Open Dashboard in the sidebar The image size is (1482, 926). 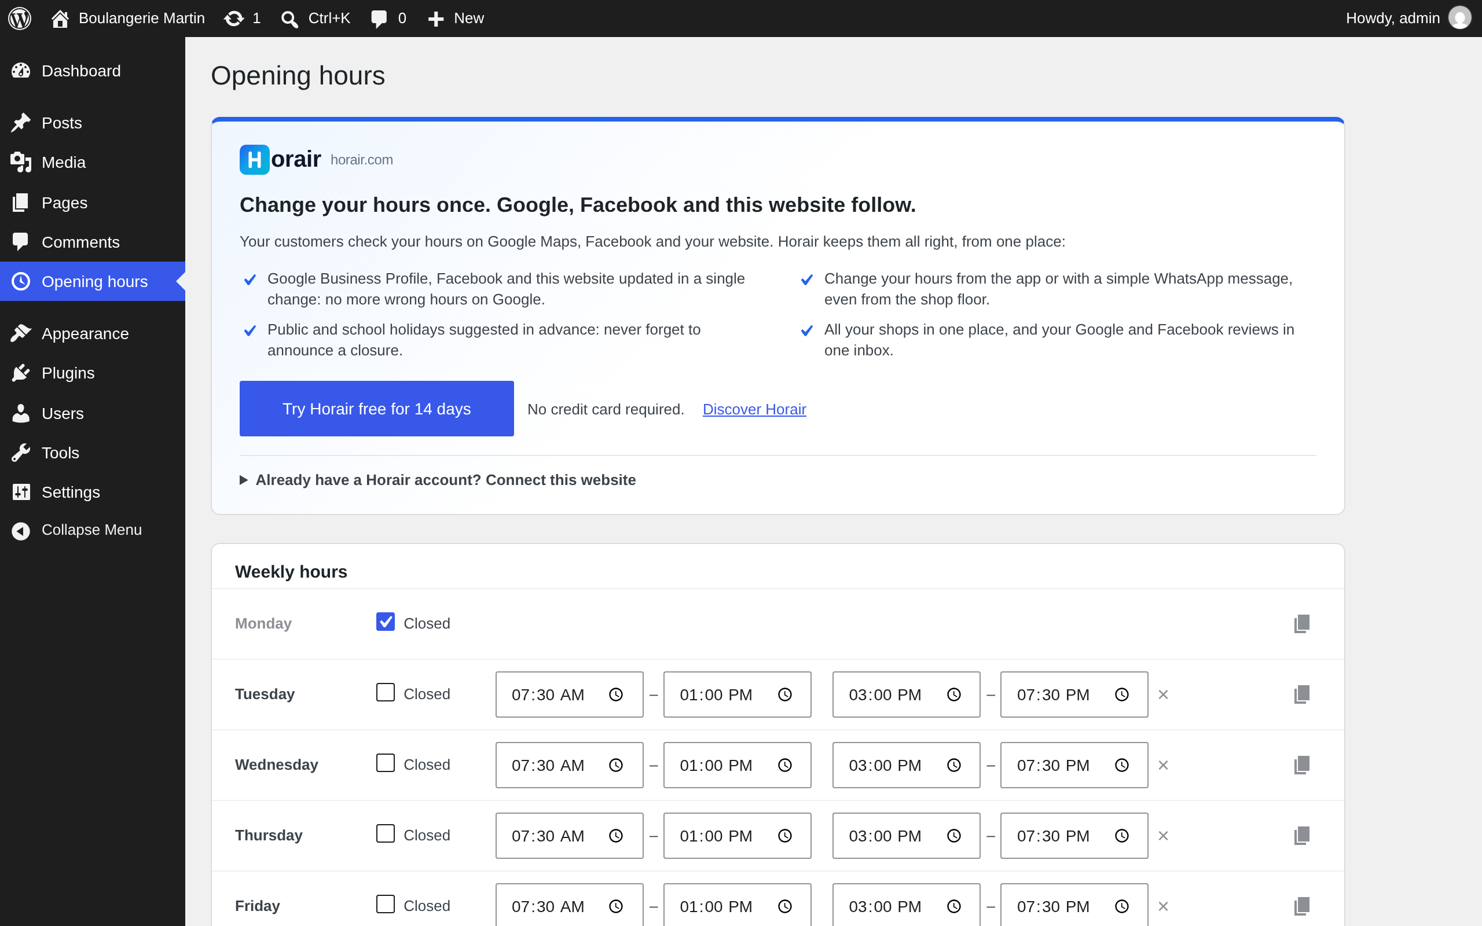(93, 71)
